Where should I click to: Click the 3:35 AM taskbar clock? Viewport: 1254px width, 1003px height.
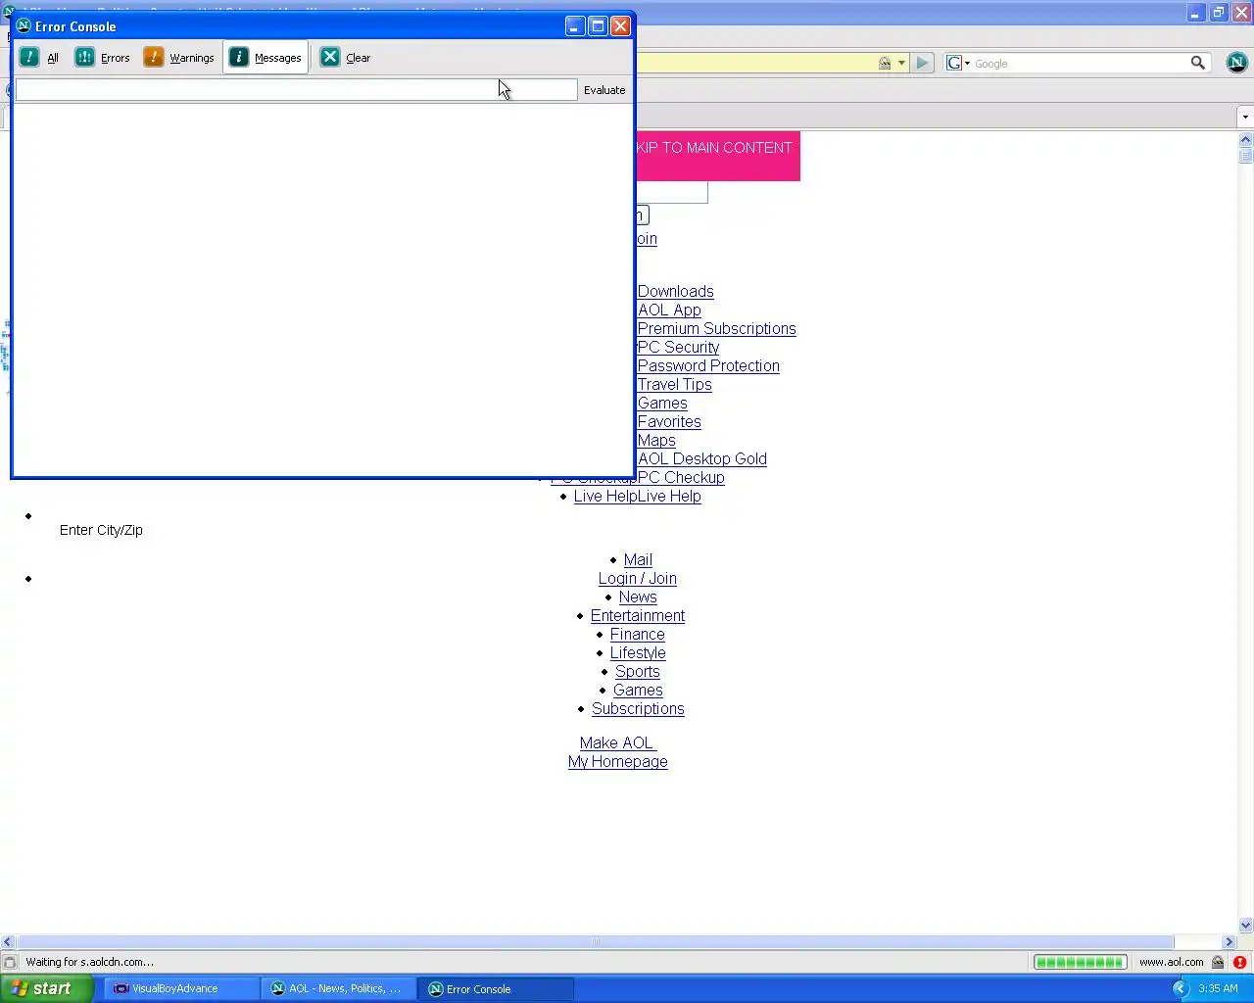1218,988
